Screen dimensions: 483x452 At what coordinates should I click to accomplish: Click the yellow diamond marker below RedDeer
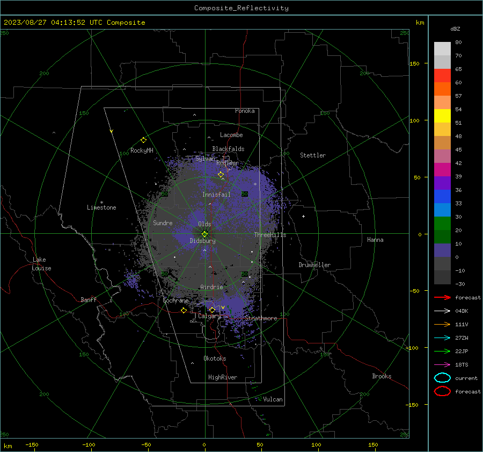(x=221, y=175)
